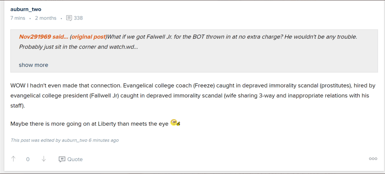Screen dimensions: 385x174
Task: Downvote the post using the down arrow
Action: 44,159
